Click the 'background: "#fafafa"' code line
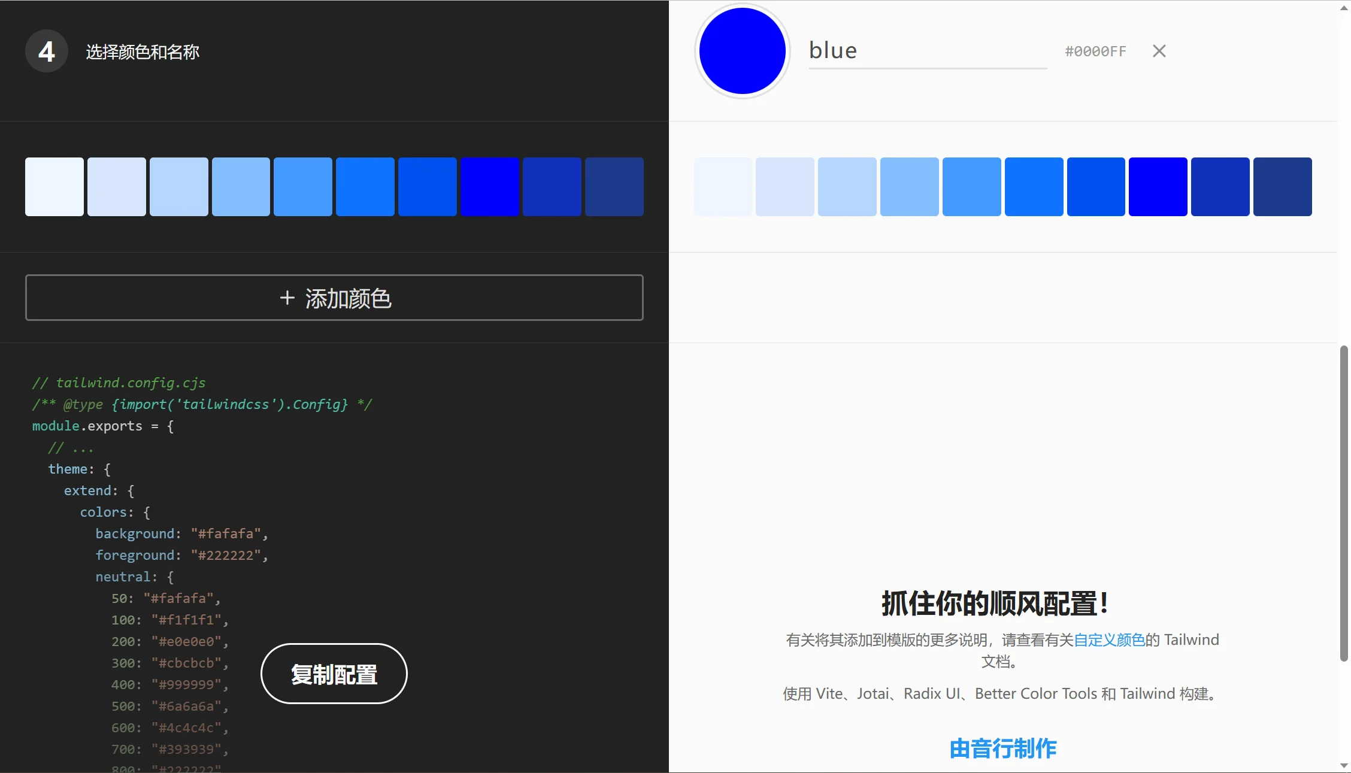 tap(181, 533)
